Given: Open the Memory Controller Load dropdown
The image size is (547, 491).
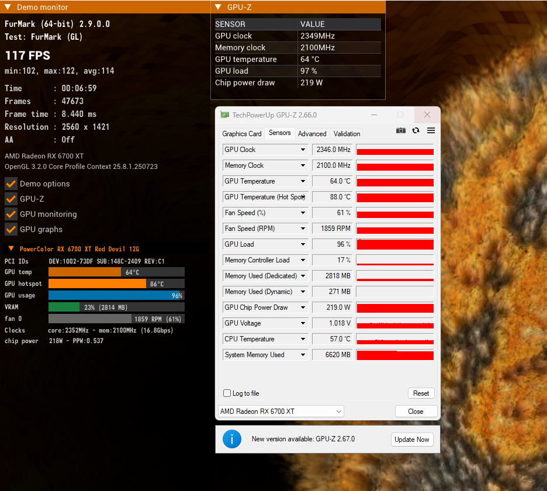Looking at the screenshot, I should click(303, 260).
